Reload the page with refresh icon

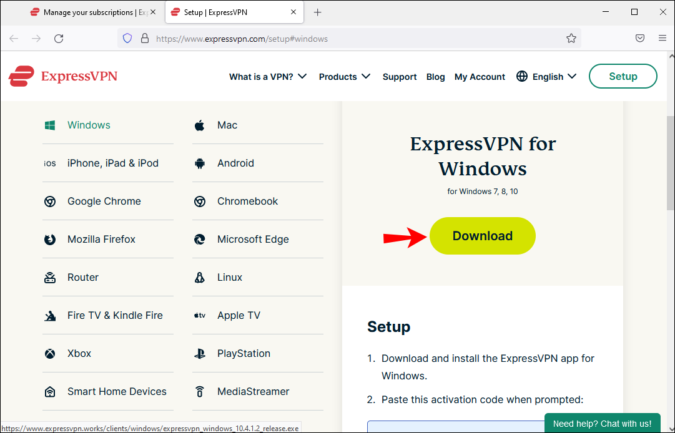[x=59, y=39]
